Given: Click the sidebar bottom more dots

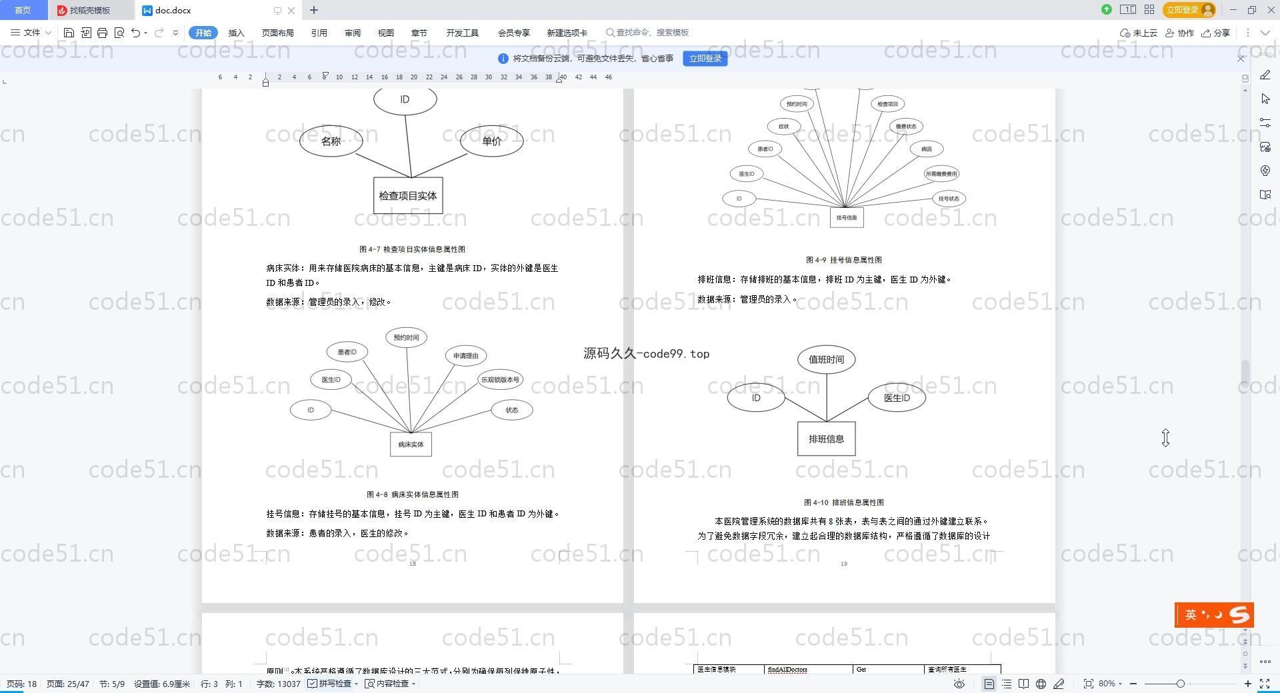Looking at the screenshot, I should 1265,662.
